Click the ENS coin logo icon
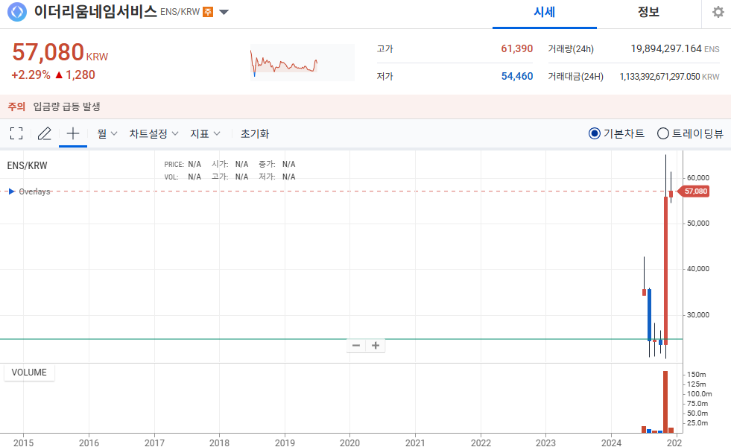 point(17,12)
